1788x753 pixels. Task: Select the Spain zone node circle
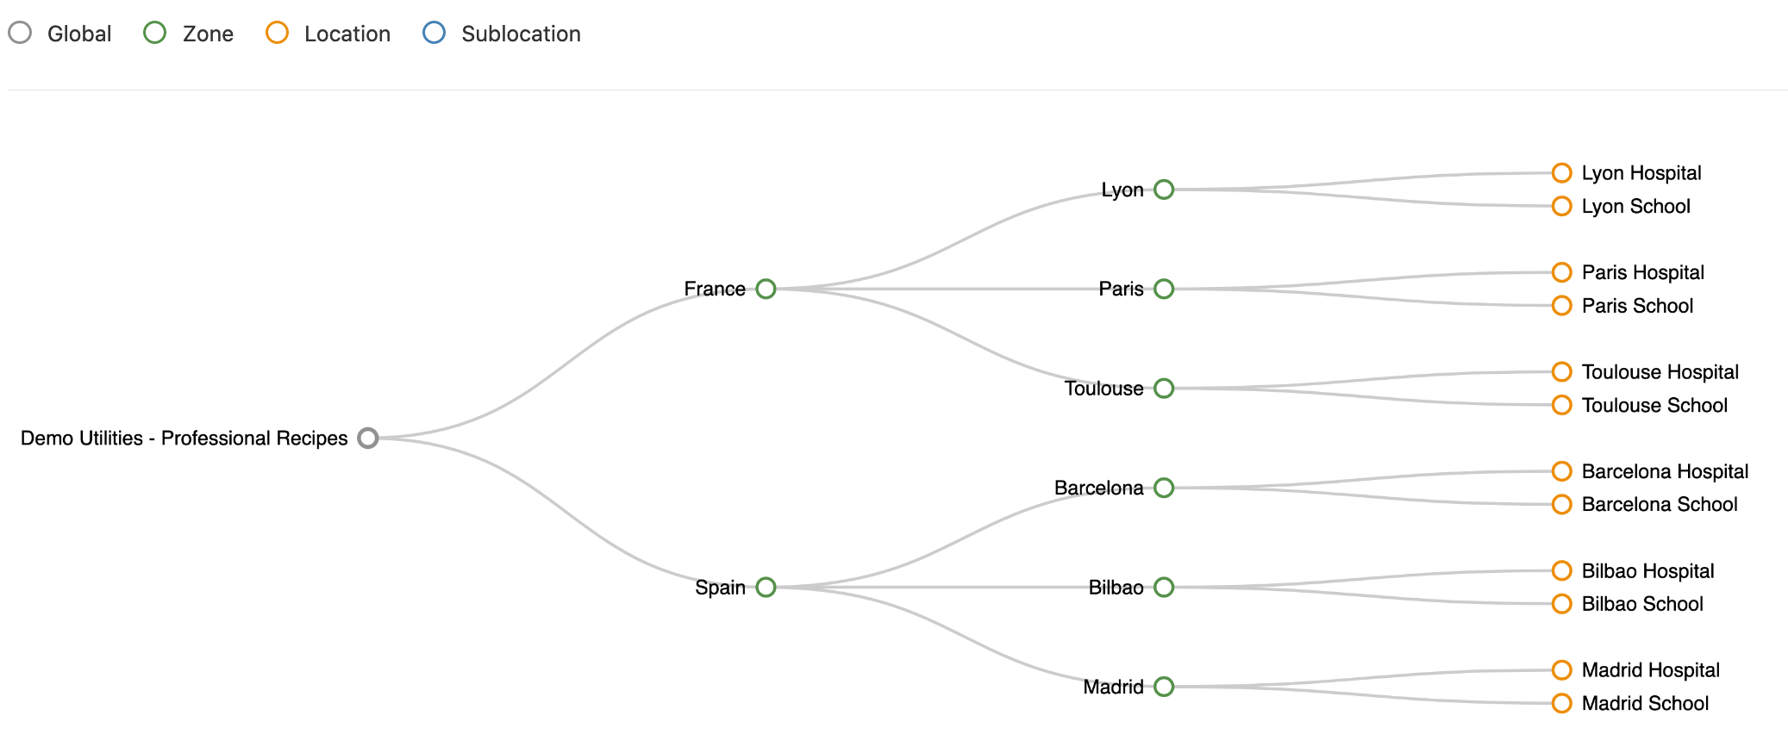tap(766, 587)
